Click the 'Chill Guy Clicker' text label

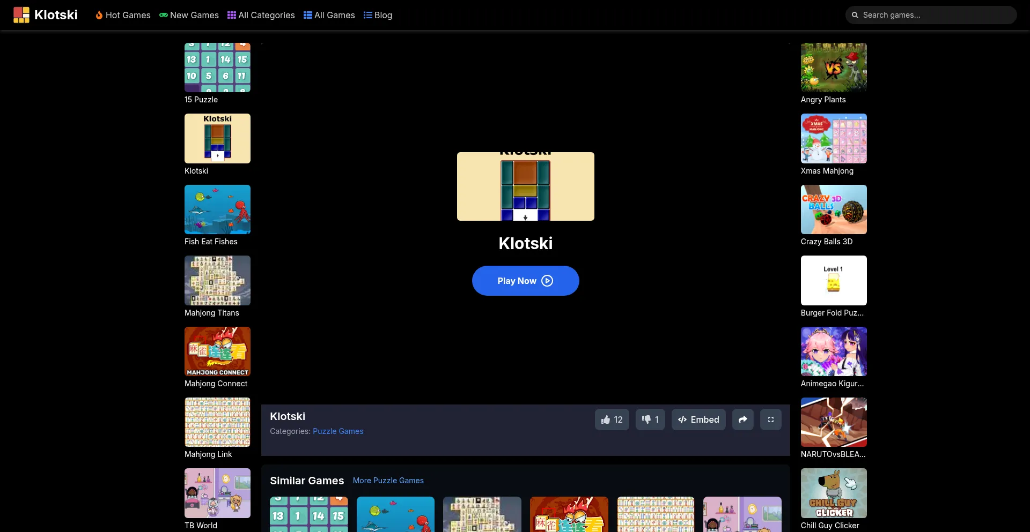click(830, 526)
